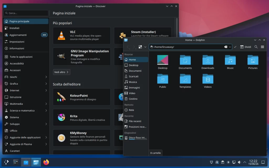This screenshot has height=168, width=269.
Task: Open Dolphin hamburger menu
Action: coord(262,47)
